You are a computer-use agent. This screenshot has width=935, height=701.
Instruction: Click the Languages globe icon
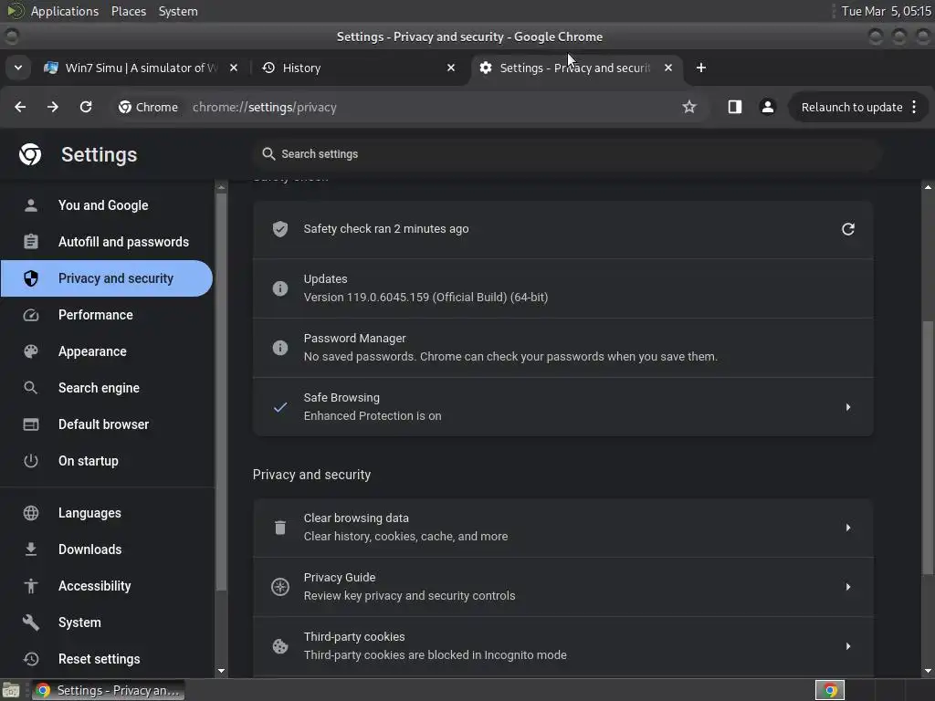click(x=31, y=513)
